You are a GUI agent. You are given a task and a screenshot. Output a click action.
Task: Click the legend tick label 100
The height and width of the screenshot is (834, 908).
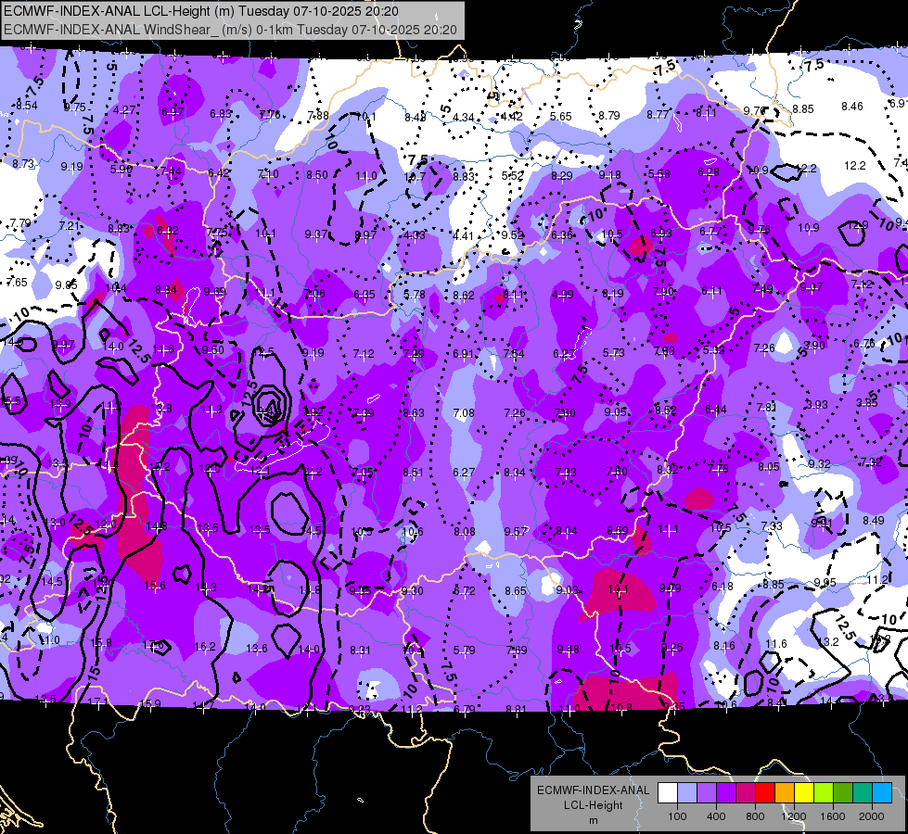click(x=677, y=816)
